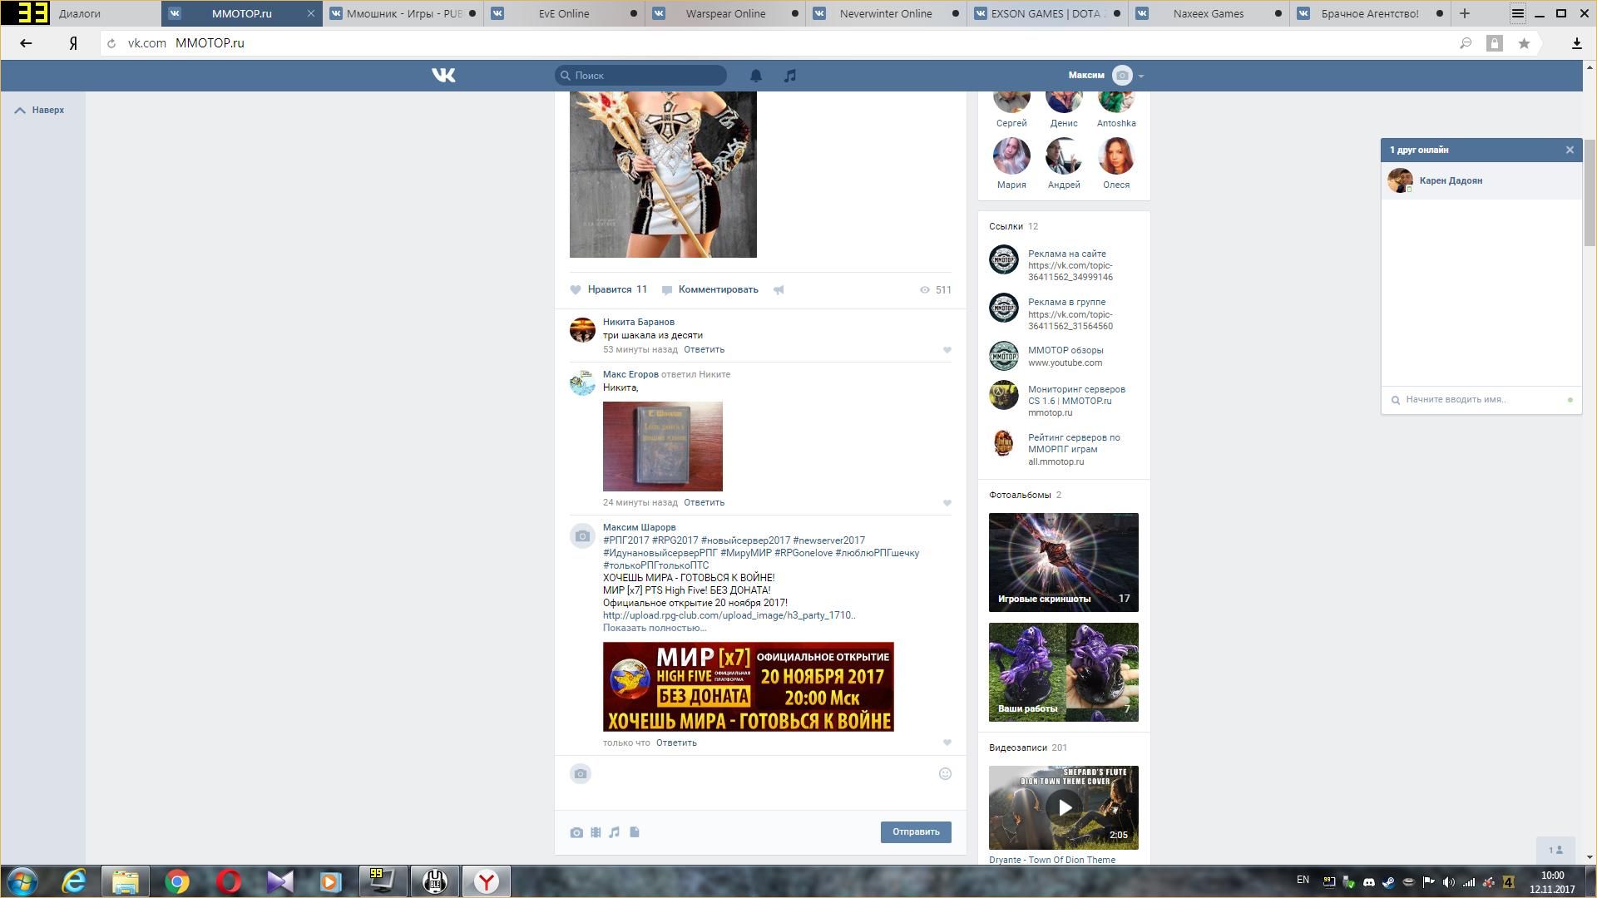
Task: Play the Shepard's Flute video
Action: point(1063,807)
